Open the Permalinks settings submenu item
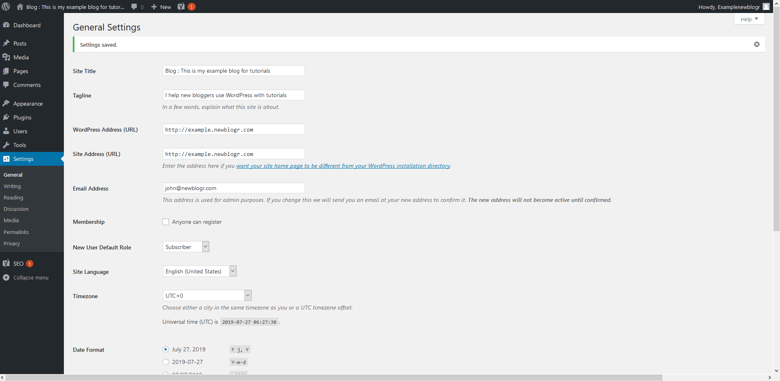The width and height of the screenshot is (780, 381). [16, 232]
